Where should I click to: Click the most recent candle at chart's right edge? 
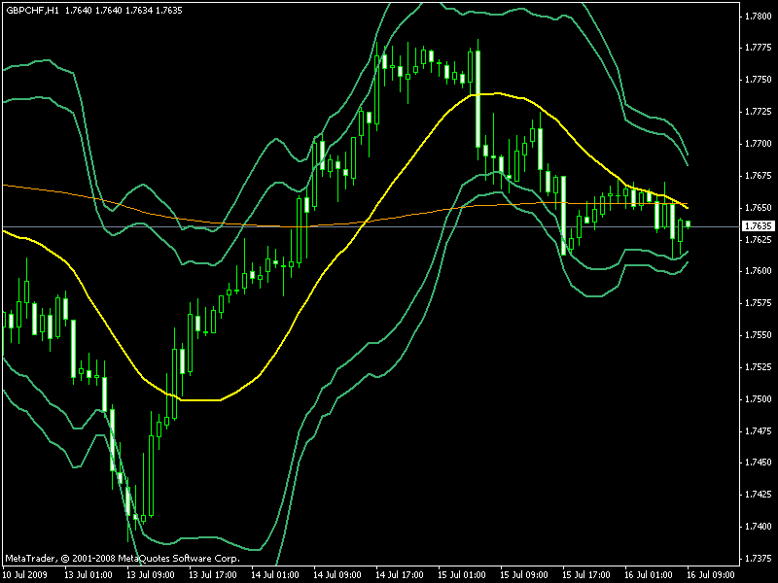click(689, 224)
